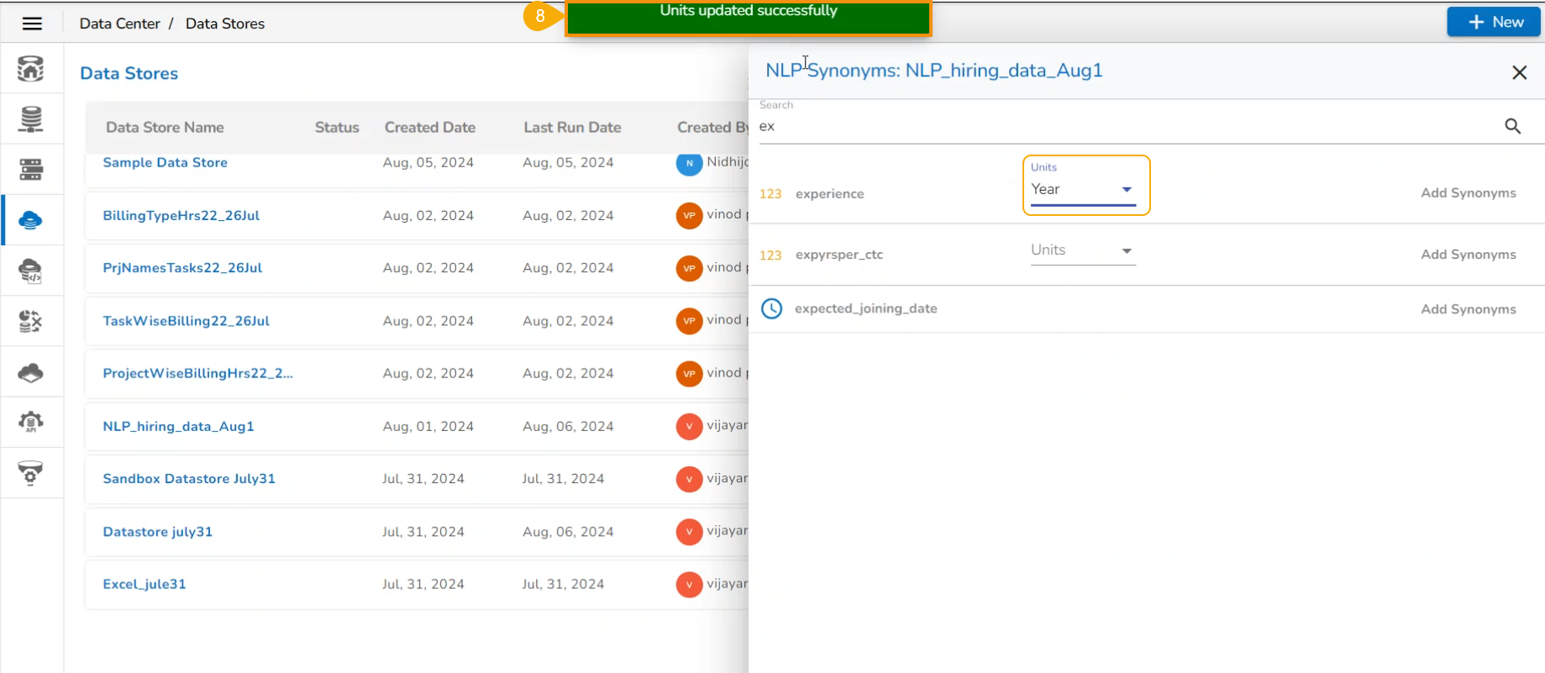1545x673 pixels.
Task: Open the database home icon in sidebar
Action: pyautogui.click(x=31, y=68)
